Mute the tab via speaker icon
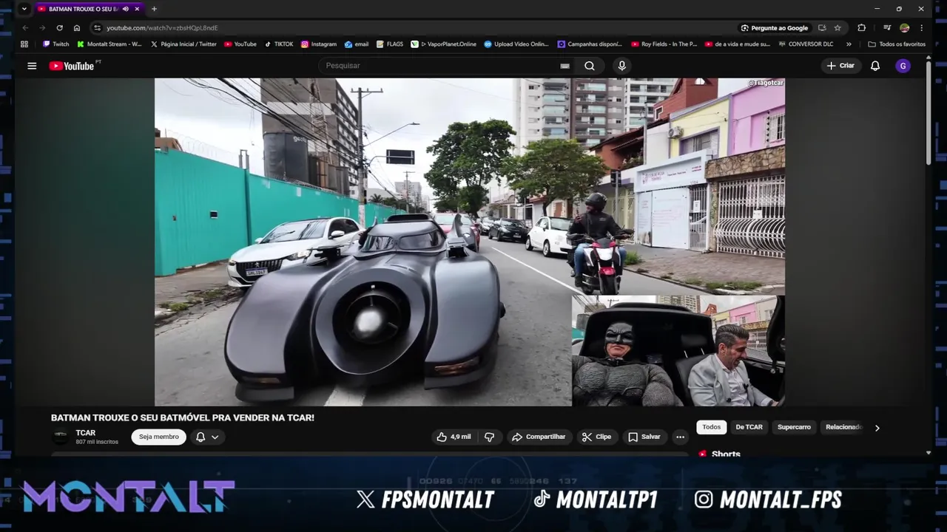Viewport: 947px width, 532px height. point(126,9)
